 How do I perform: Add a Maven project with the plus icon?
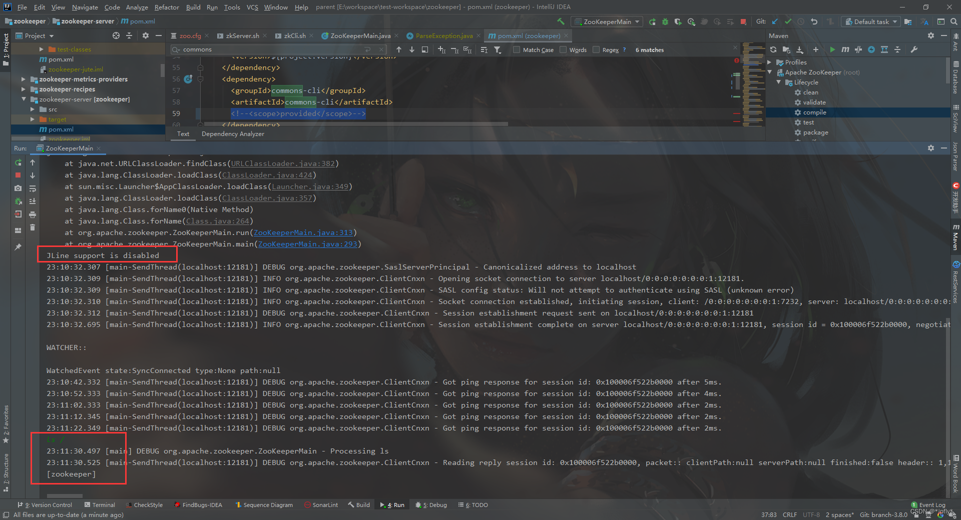816,49
